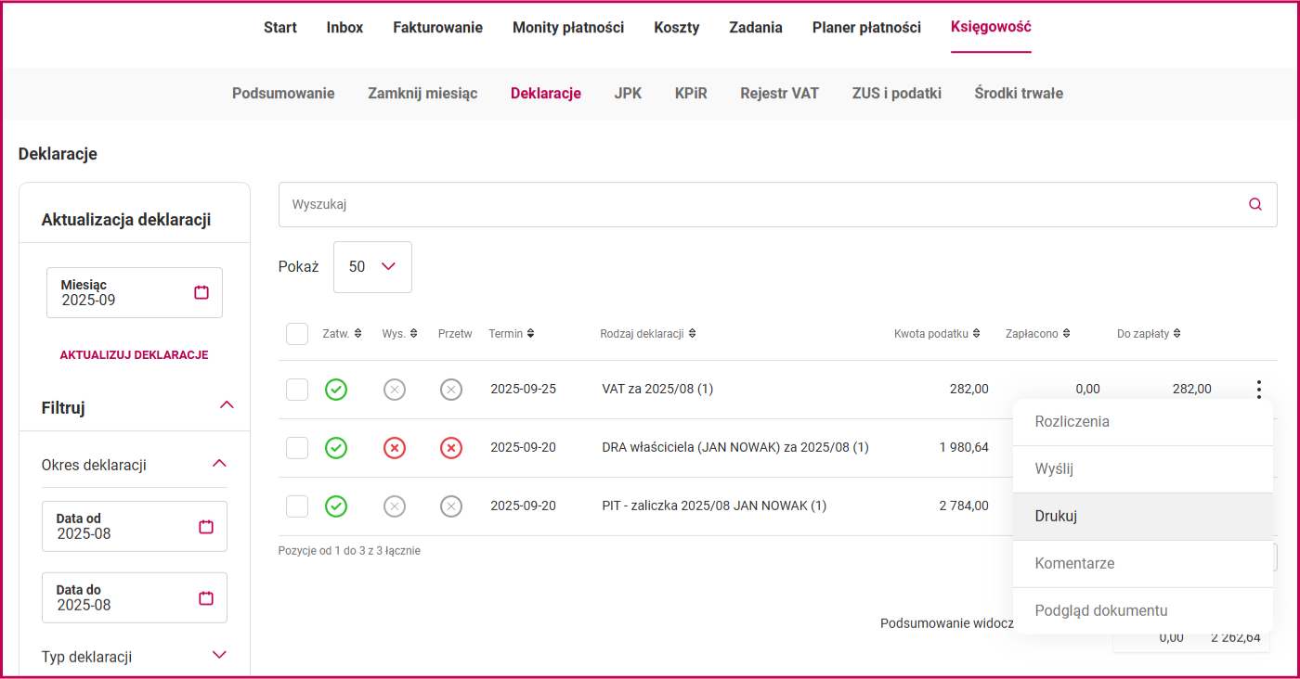1300x679 pixels.
Task: Open the Pokaż 50 page-size dropdown
Action: [372, 267]
